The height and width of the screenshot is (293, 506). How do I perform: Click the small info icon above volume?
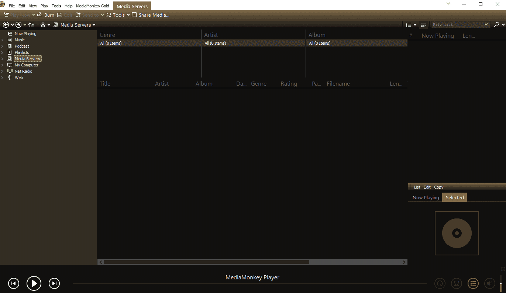[503, 269]
